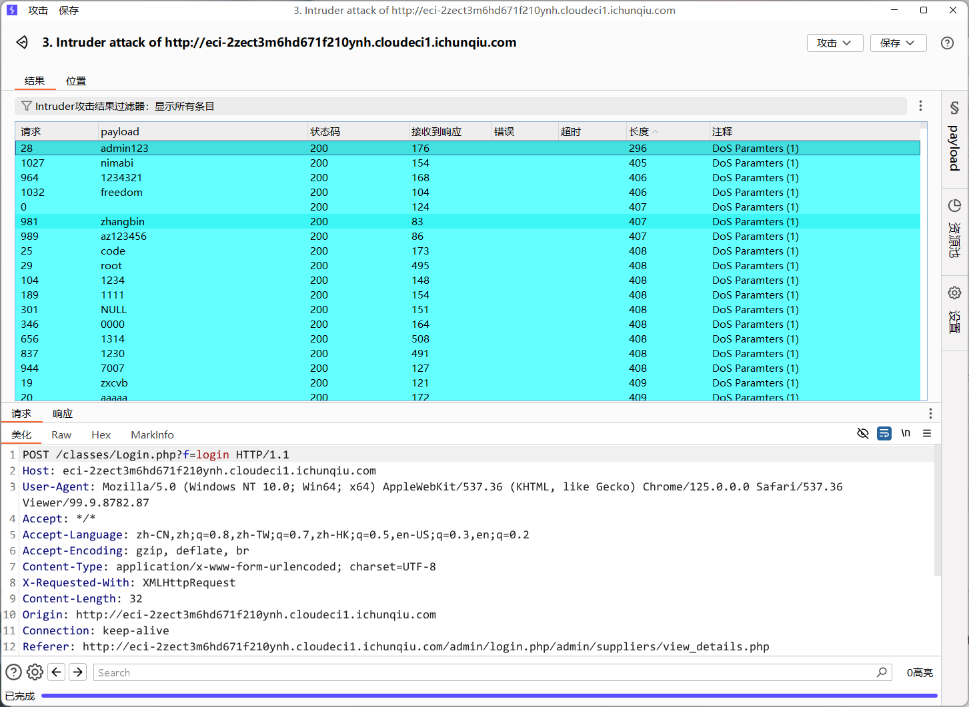
Task: Go to previous search match arrow
Action: pyautogui.click(x=57, y=672)
